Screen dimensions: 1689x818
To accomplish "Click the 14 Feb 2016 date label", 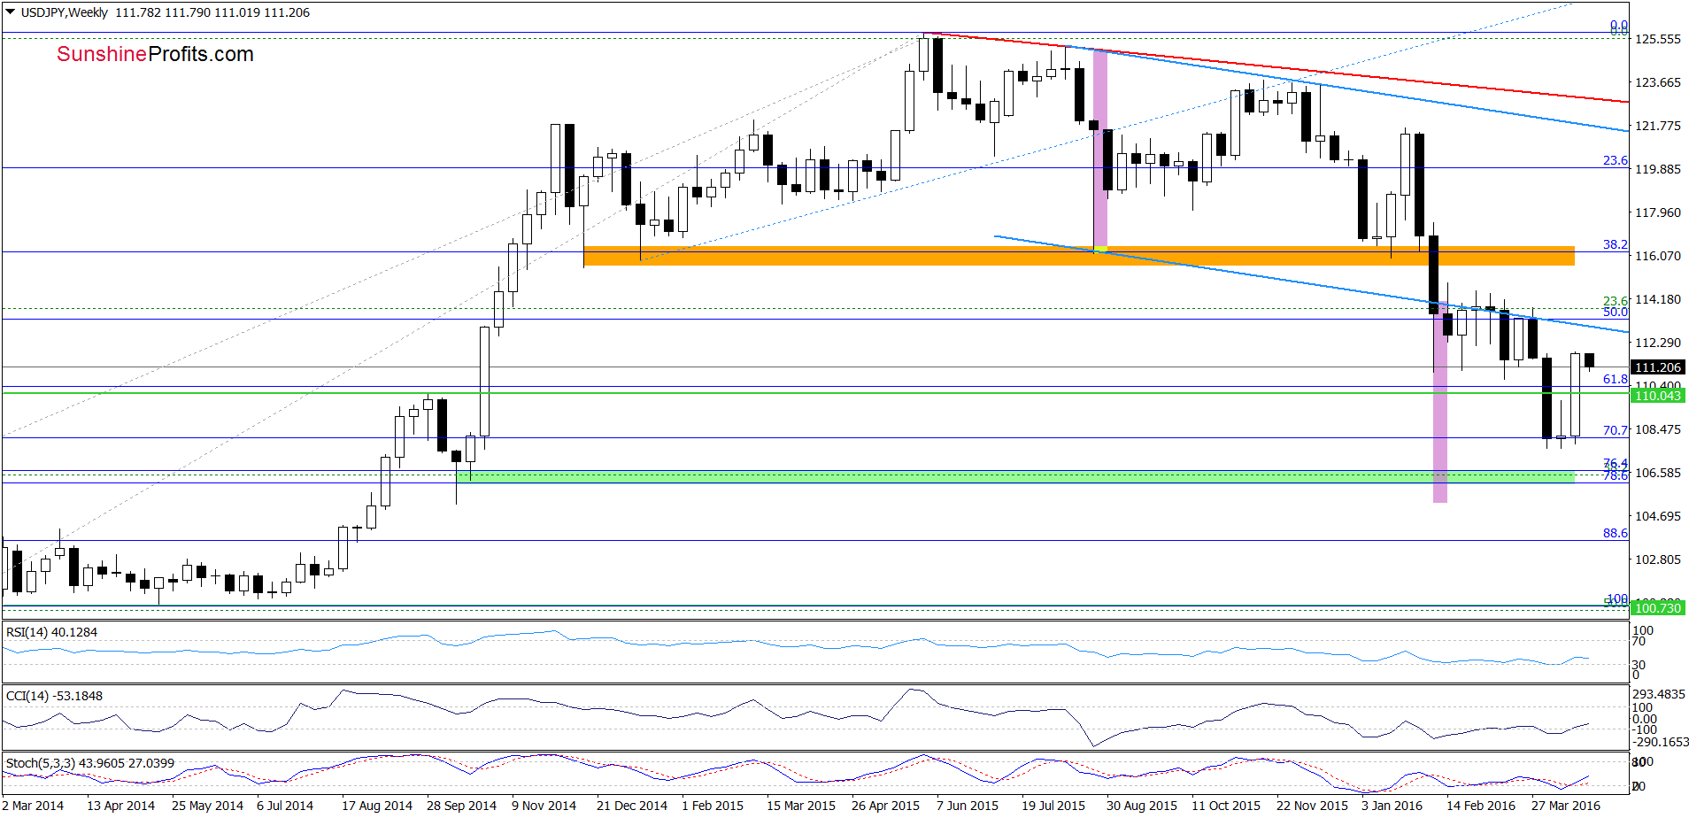I will pyautogui.click(x=1481, y=806).
